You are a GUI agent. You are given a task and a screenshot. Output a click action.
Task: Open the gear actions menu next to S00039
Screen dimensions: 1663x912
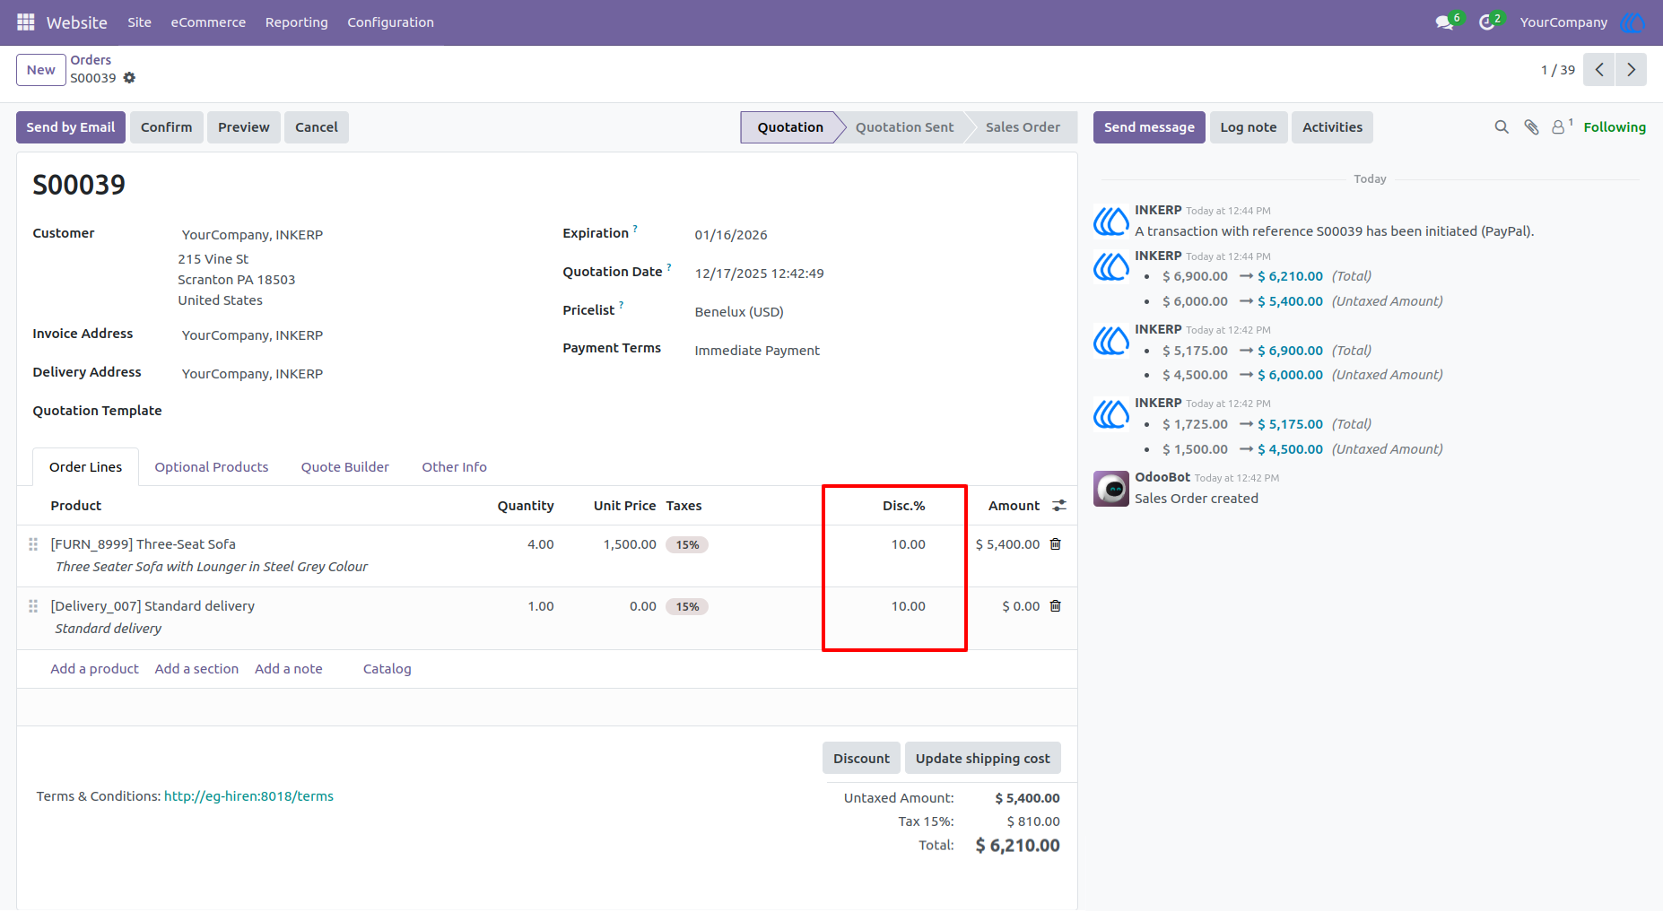pyautogui.click(x=129, y=78)
